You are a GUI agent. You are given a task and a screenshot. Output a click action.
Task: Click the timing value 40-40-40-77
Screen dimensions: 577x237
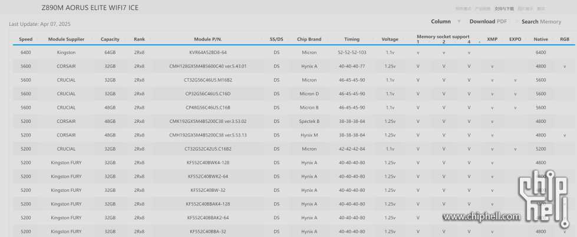352,66
